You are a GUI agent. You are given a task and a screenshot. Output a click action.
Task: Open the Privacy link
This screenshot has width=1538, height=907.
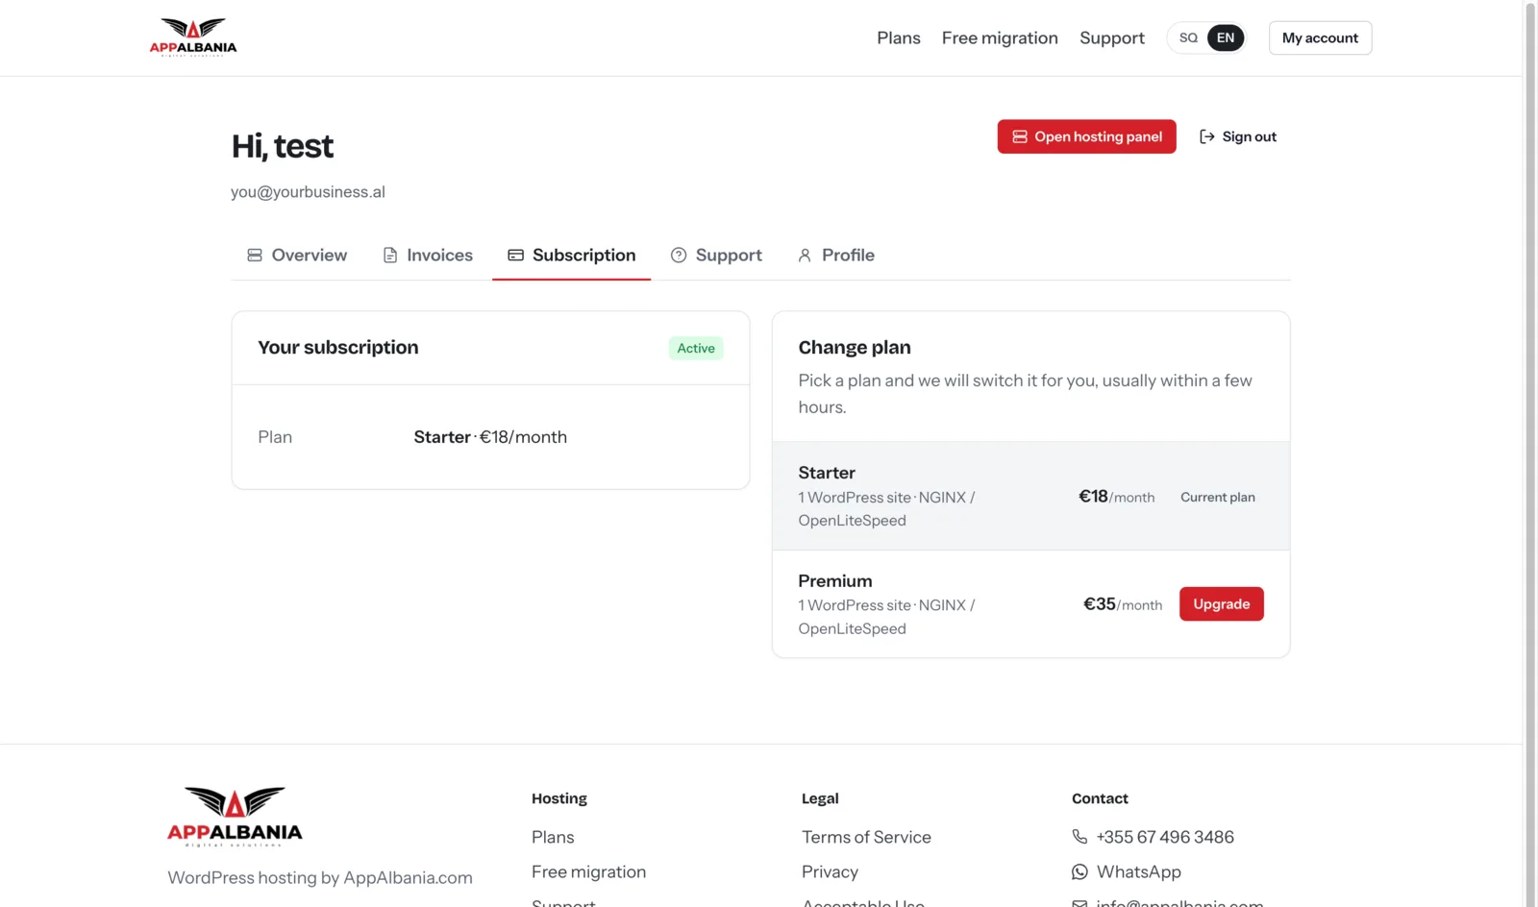click(830, 871)
